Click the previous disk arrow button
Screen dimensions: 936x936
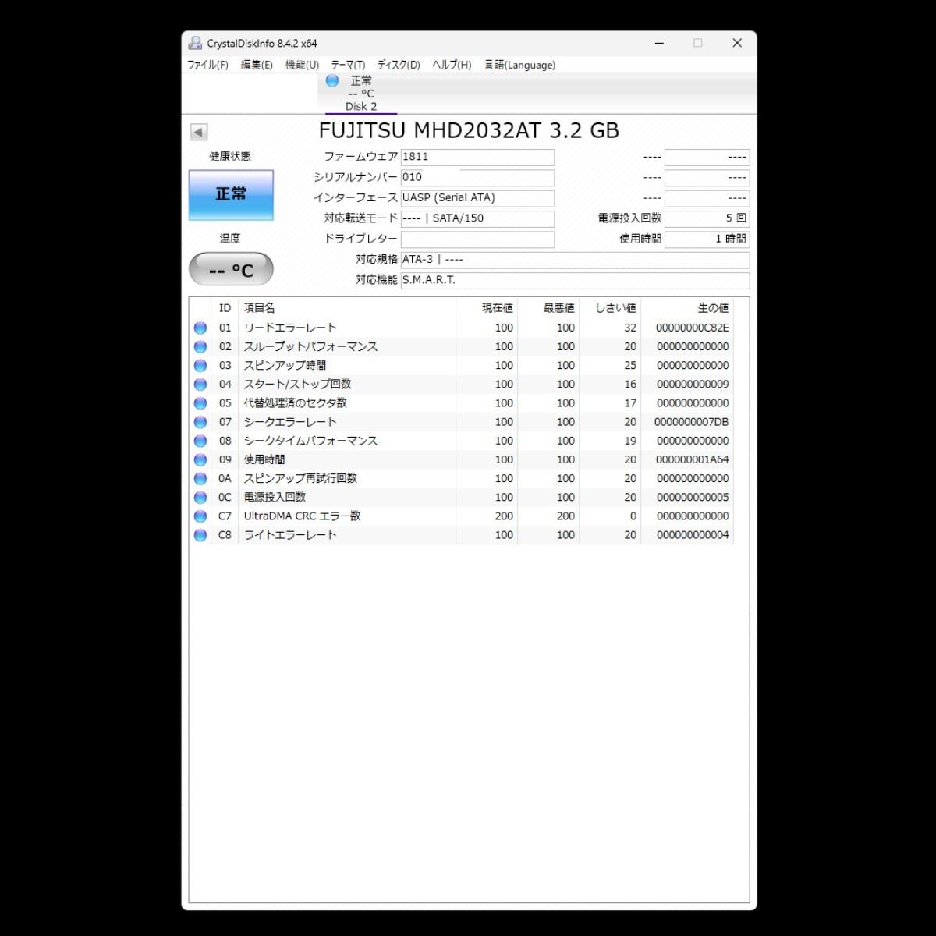pos(199,133)
